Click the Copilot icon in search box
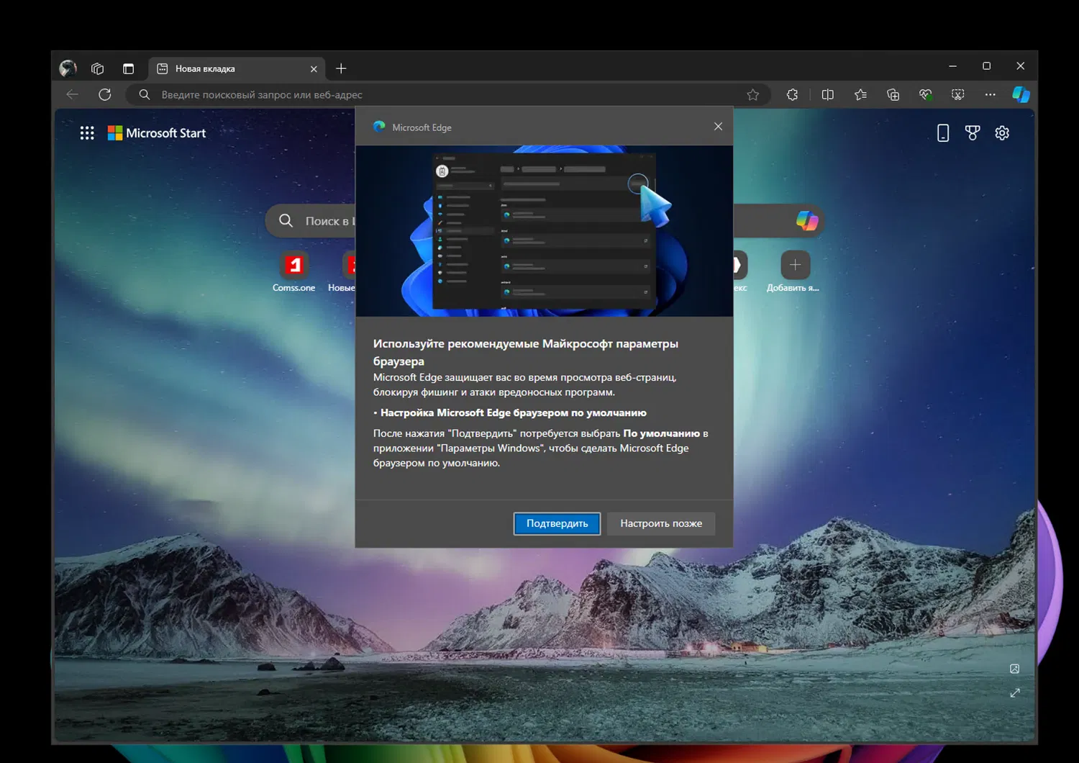The height and width of the screenshot is (763, 1079). tap(807, 221)
